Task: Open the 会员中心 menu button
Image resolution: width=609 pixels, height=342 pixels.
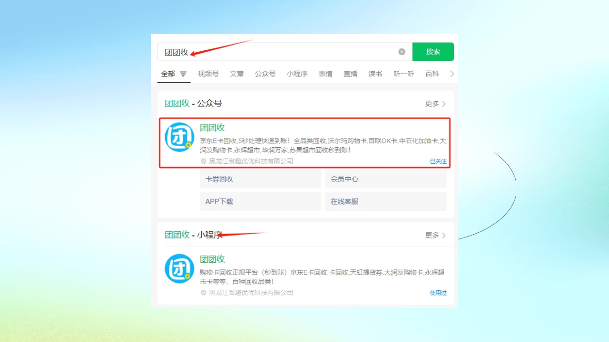Action: coord(386,179)
